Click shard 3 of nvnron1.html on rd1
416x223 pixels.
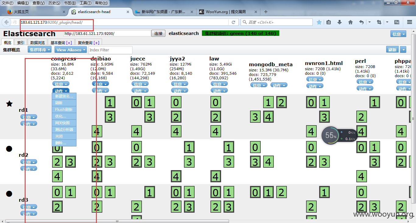[324, 117]
